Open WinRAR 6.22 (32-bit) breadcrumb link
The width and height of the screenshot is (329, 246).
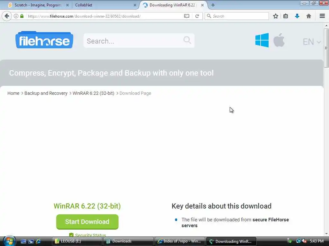pyautogui.click(x=93, y=93)
